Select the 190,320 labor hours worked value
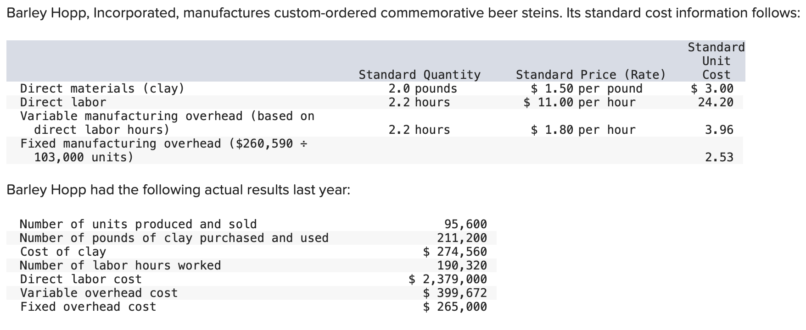806x330 pixels. (x=462, y=265)
